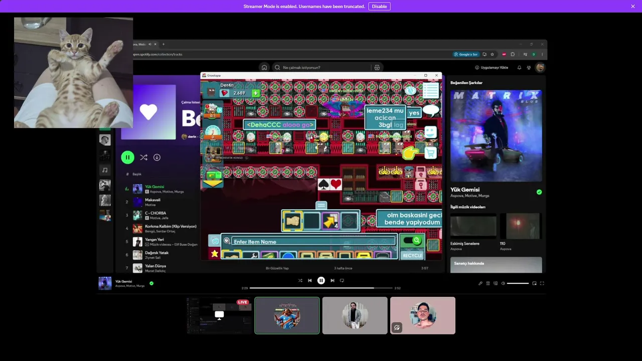Screen dimensions: 642x361
Task: Toggle the green check in the Yük Gemisi panel
Action: (539, 192)
